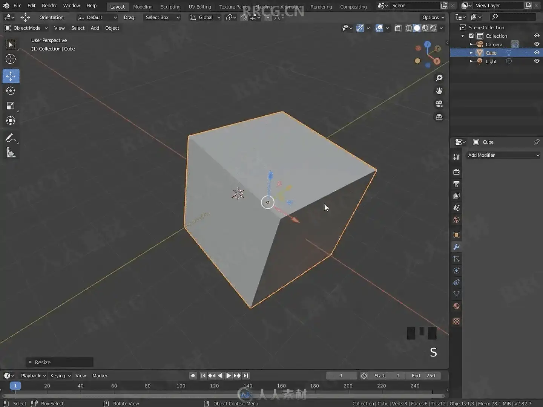543x407 pixels.
Task: Toggle visibility of the Light object
Action: (537, 61)
